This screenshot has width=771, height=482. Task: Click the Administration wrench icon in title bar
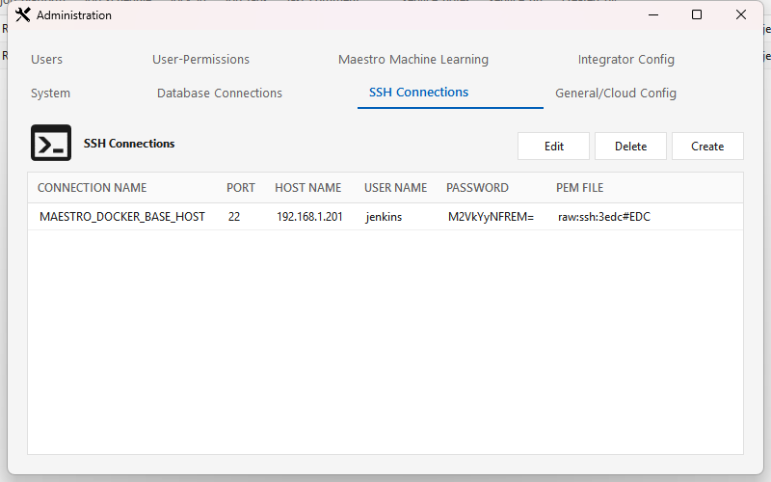pos(22,14)
